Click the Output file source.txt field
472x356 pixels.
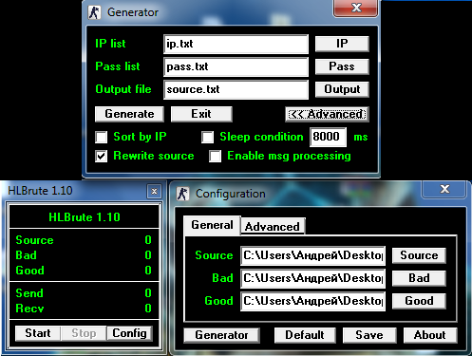(236, 89)
